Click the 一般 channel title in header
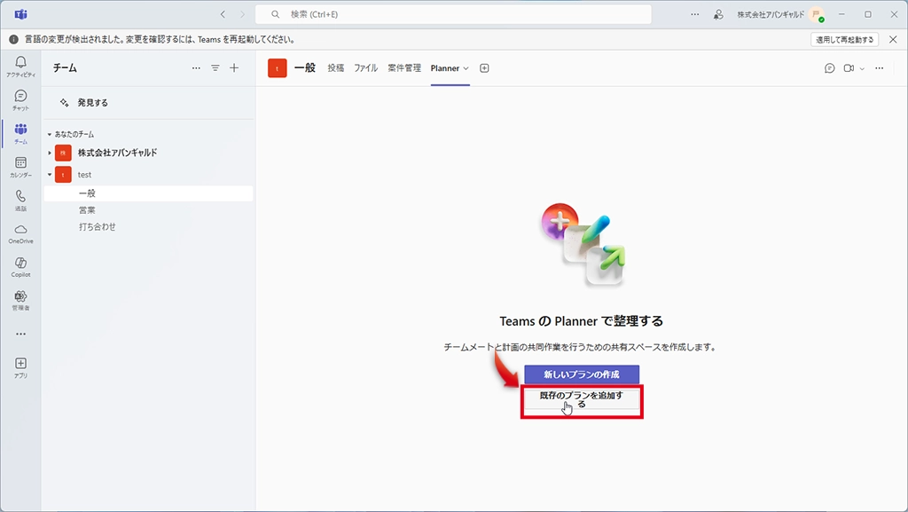Image resolution: width=908 pixels, height=512 pixels. coord(305,68)
